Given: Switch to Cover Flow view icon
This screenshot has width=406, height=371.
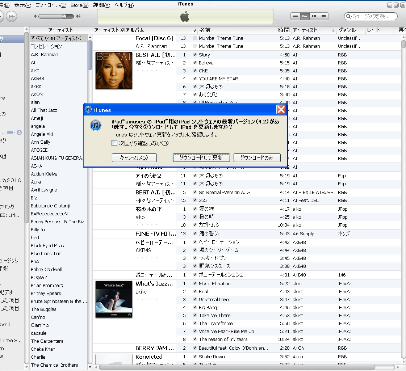Looking at the screenshot, I should (x=323, y=16).
